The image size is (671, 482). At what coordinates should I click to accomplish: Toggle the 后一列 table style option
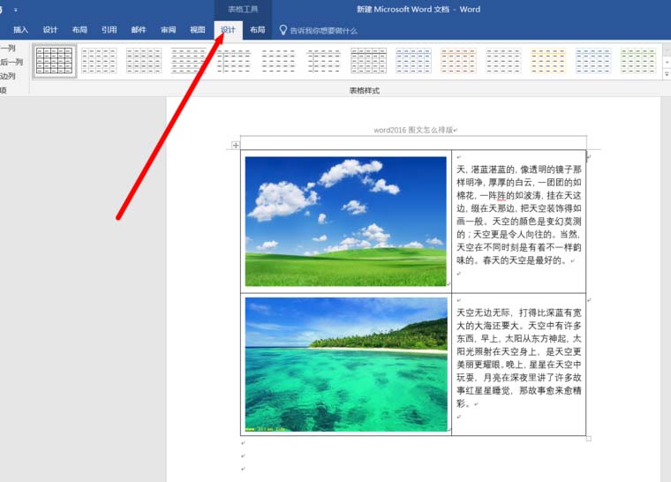(11, 62)
